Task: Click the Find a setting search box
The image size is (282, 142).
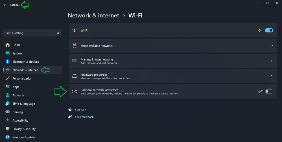Action: (30, 33)
